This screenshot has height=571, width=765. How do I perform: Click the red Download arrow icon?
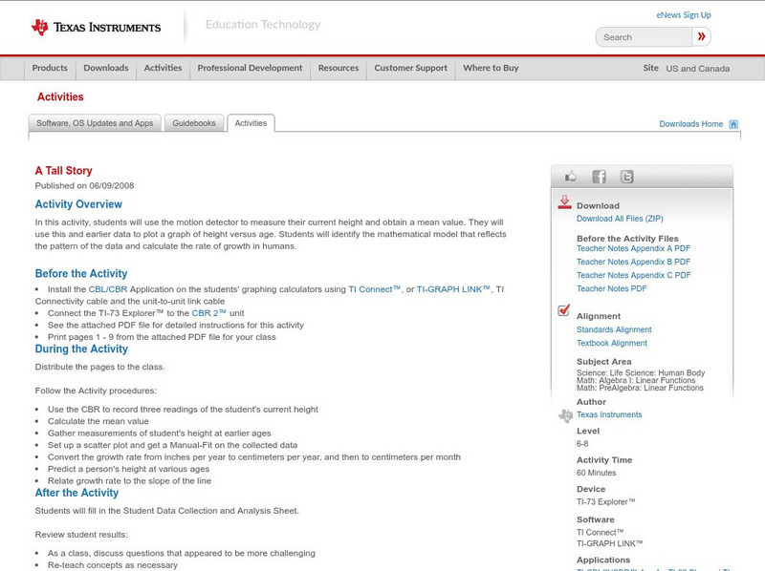click(564, 202)
